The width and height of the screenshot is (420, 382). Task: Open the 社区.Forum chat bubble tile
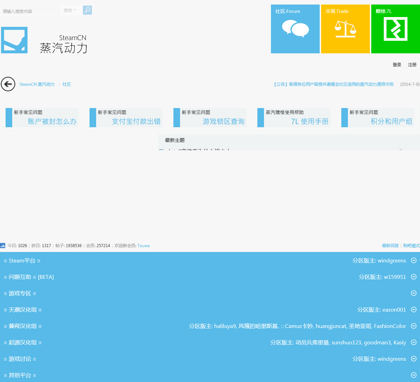click(295, 29)
